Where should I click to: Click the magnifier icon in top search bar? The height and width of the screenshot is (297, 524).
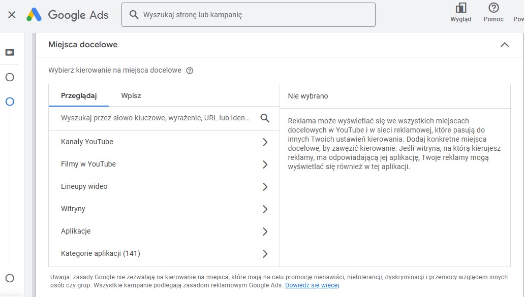click(x=134, y=15)
